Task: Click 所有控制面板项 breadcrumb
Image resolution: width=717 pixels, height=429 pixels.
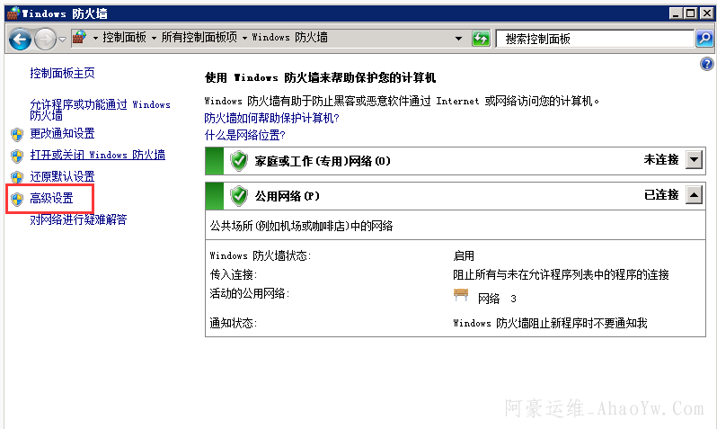Action: [x=199, y=37]
